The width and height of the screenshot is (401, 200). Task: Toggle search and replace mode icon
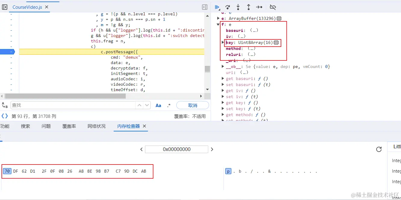(x=5, y=105)
